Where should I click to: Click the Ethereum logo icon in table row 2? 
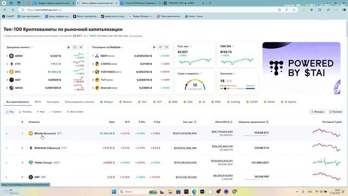[31, 148]
